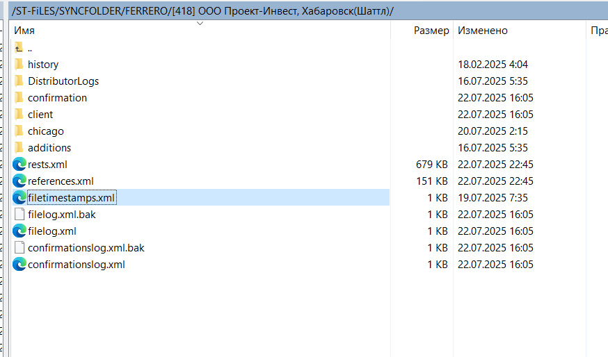Click the date '22.07.2025 16:05' of confirmationslog.xml.bak
The image size is (608, 357).
(x=495, y=247)
